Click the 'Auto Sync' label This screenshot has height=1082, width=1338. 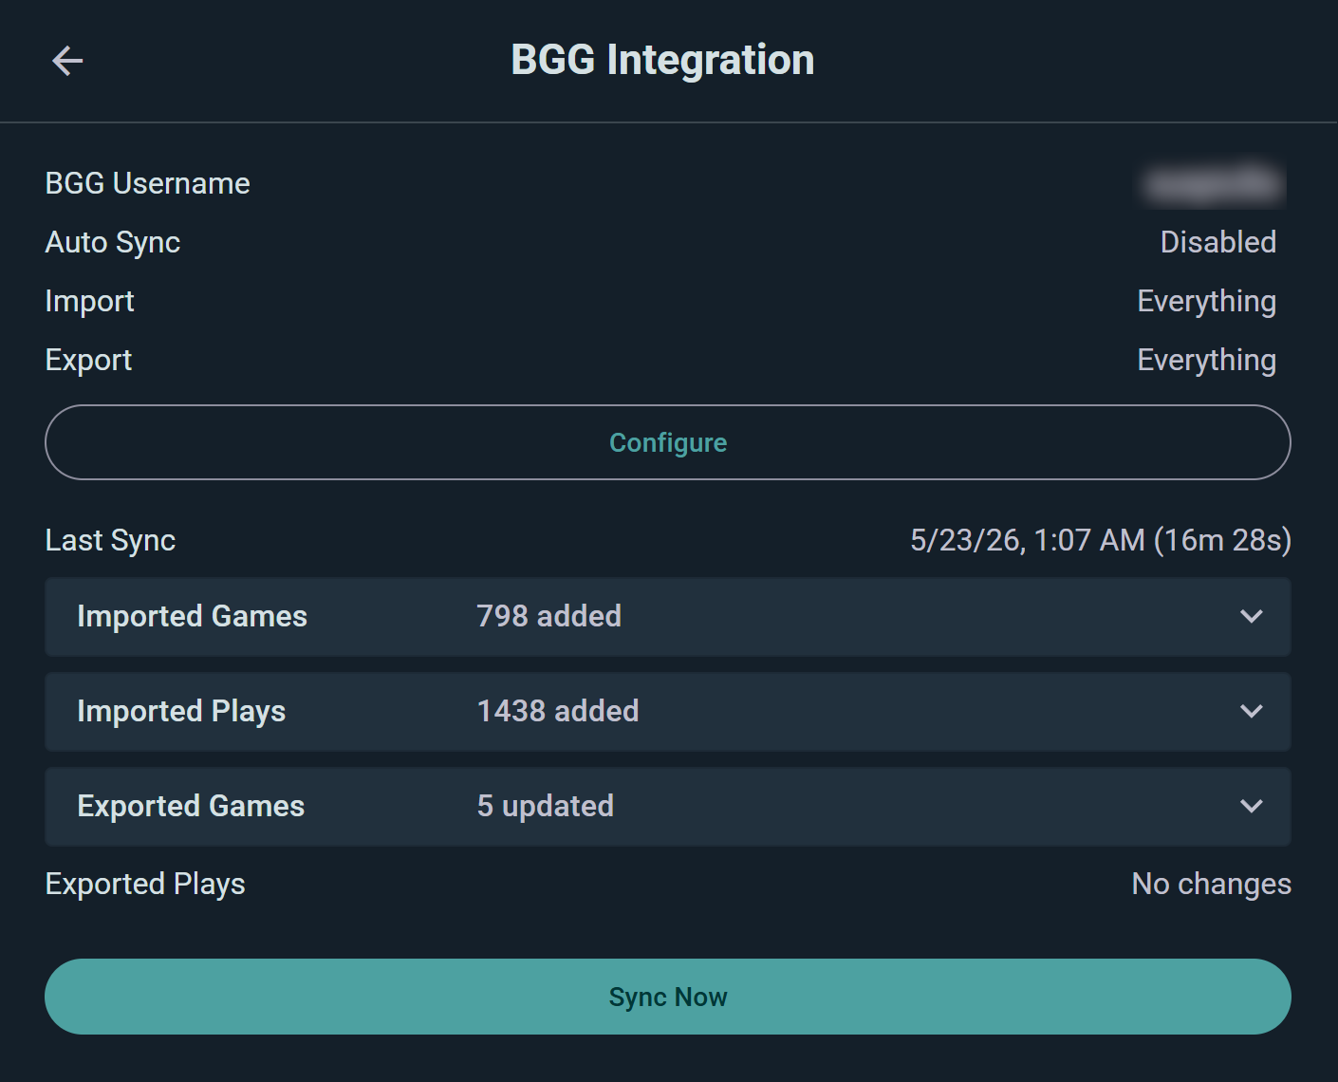point(112,243)
